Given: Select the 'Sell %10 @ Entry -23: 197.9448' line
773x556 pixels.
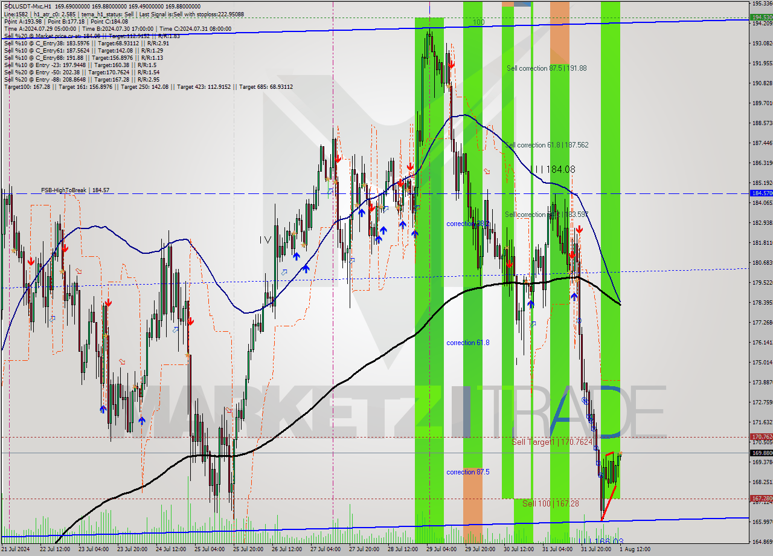Looking at the screenshot, I should (x=80, y=65).
